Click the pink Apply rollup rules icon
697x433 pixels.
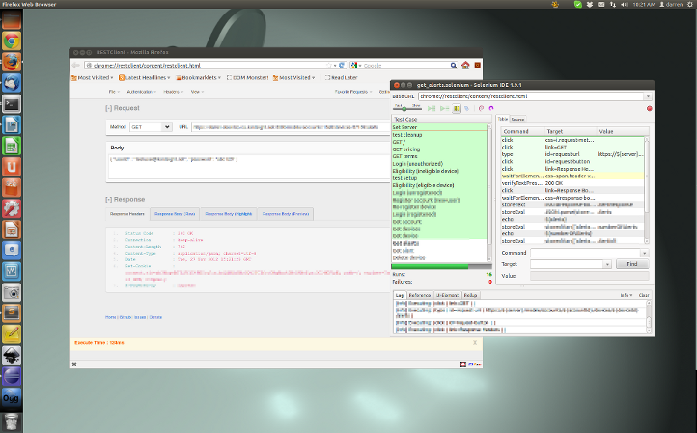click(x=481, y=108)
